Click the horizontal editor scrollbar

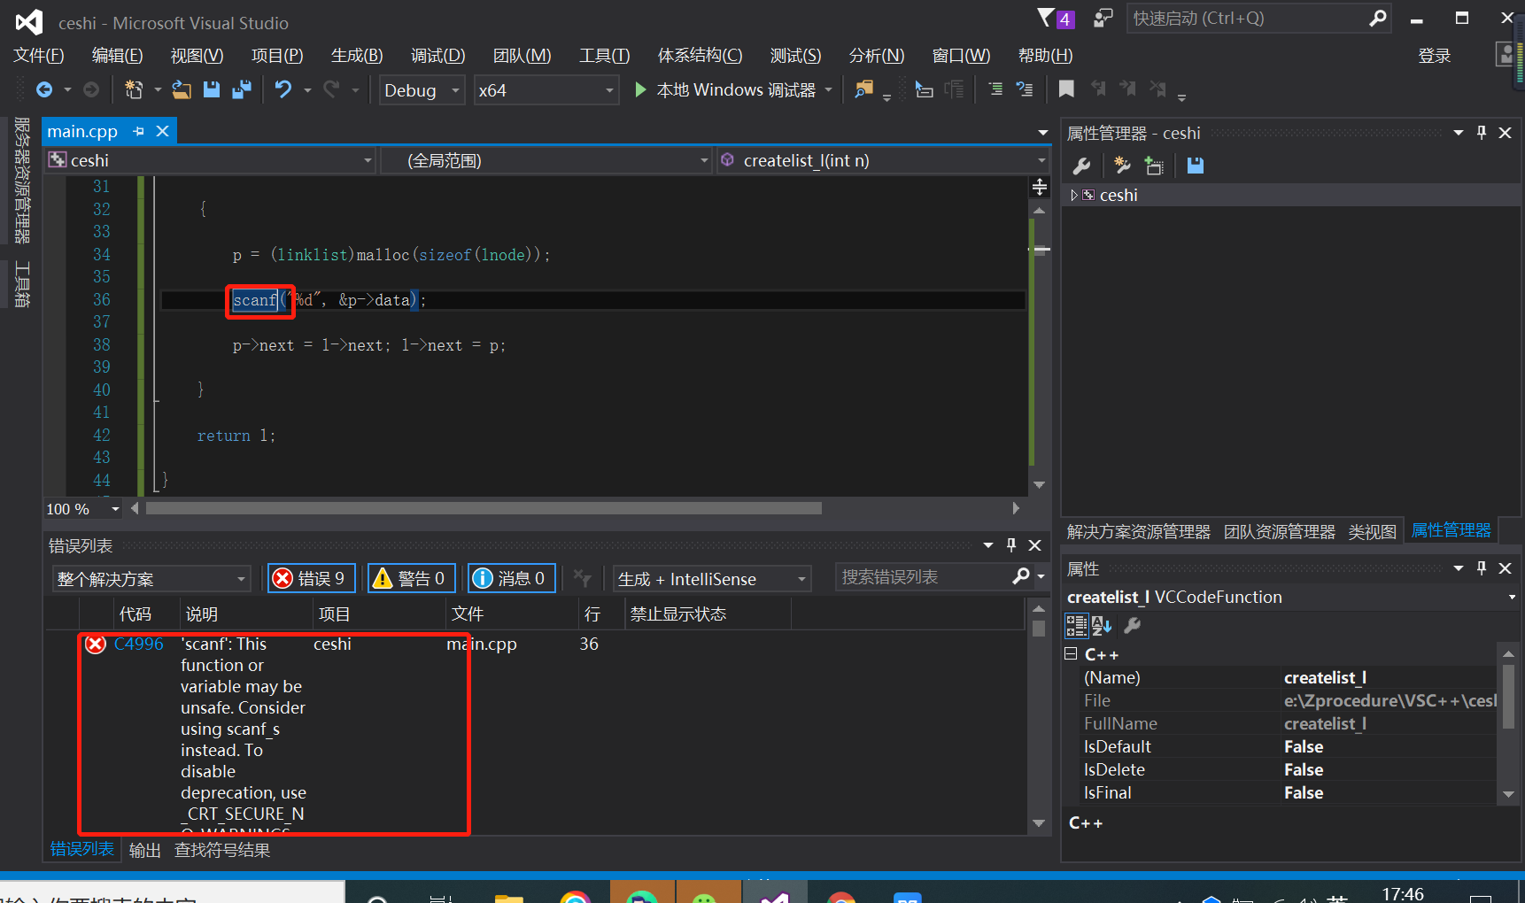click(483, 509)
